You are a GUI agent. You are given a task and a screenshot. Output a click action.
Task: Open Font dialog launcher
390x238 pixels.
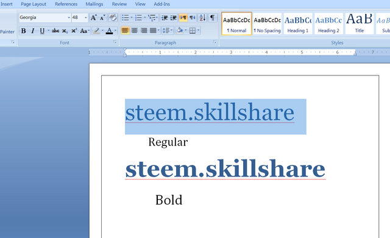(115, 42)
